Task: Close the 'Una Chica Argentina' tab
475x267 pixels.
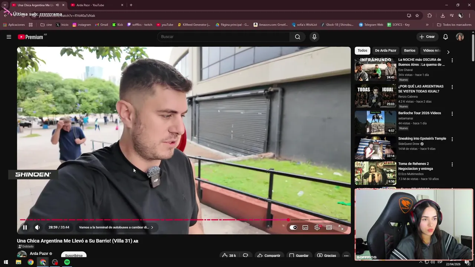Action: pos(63,5)
